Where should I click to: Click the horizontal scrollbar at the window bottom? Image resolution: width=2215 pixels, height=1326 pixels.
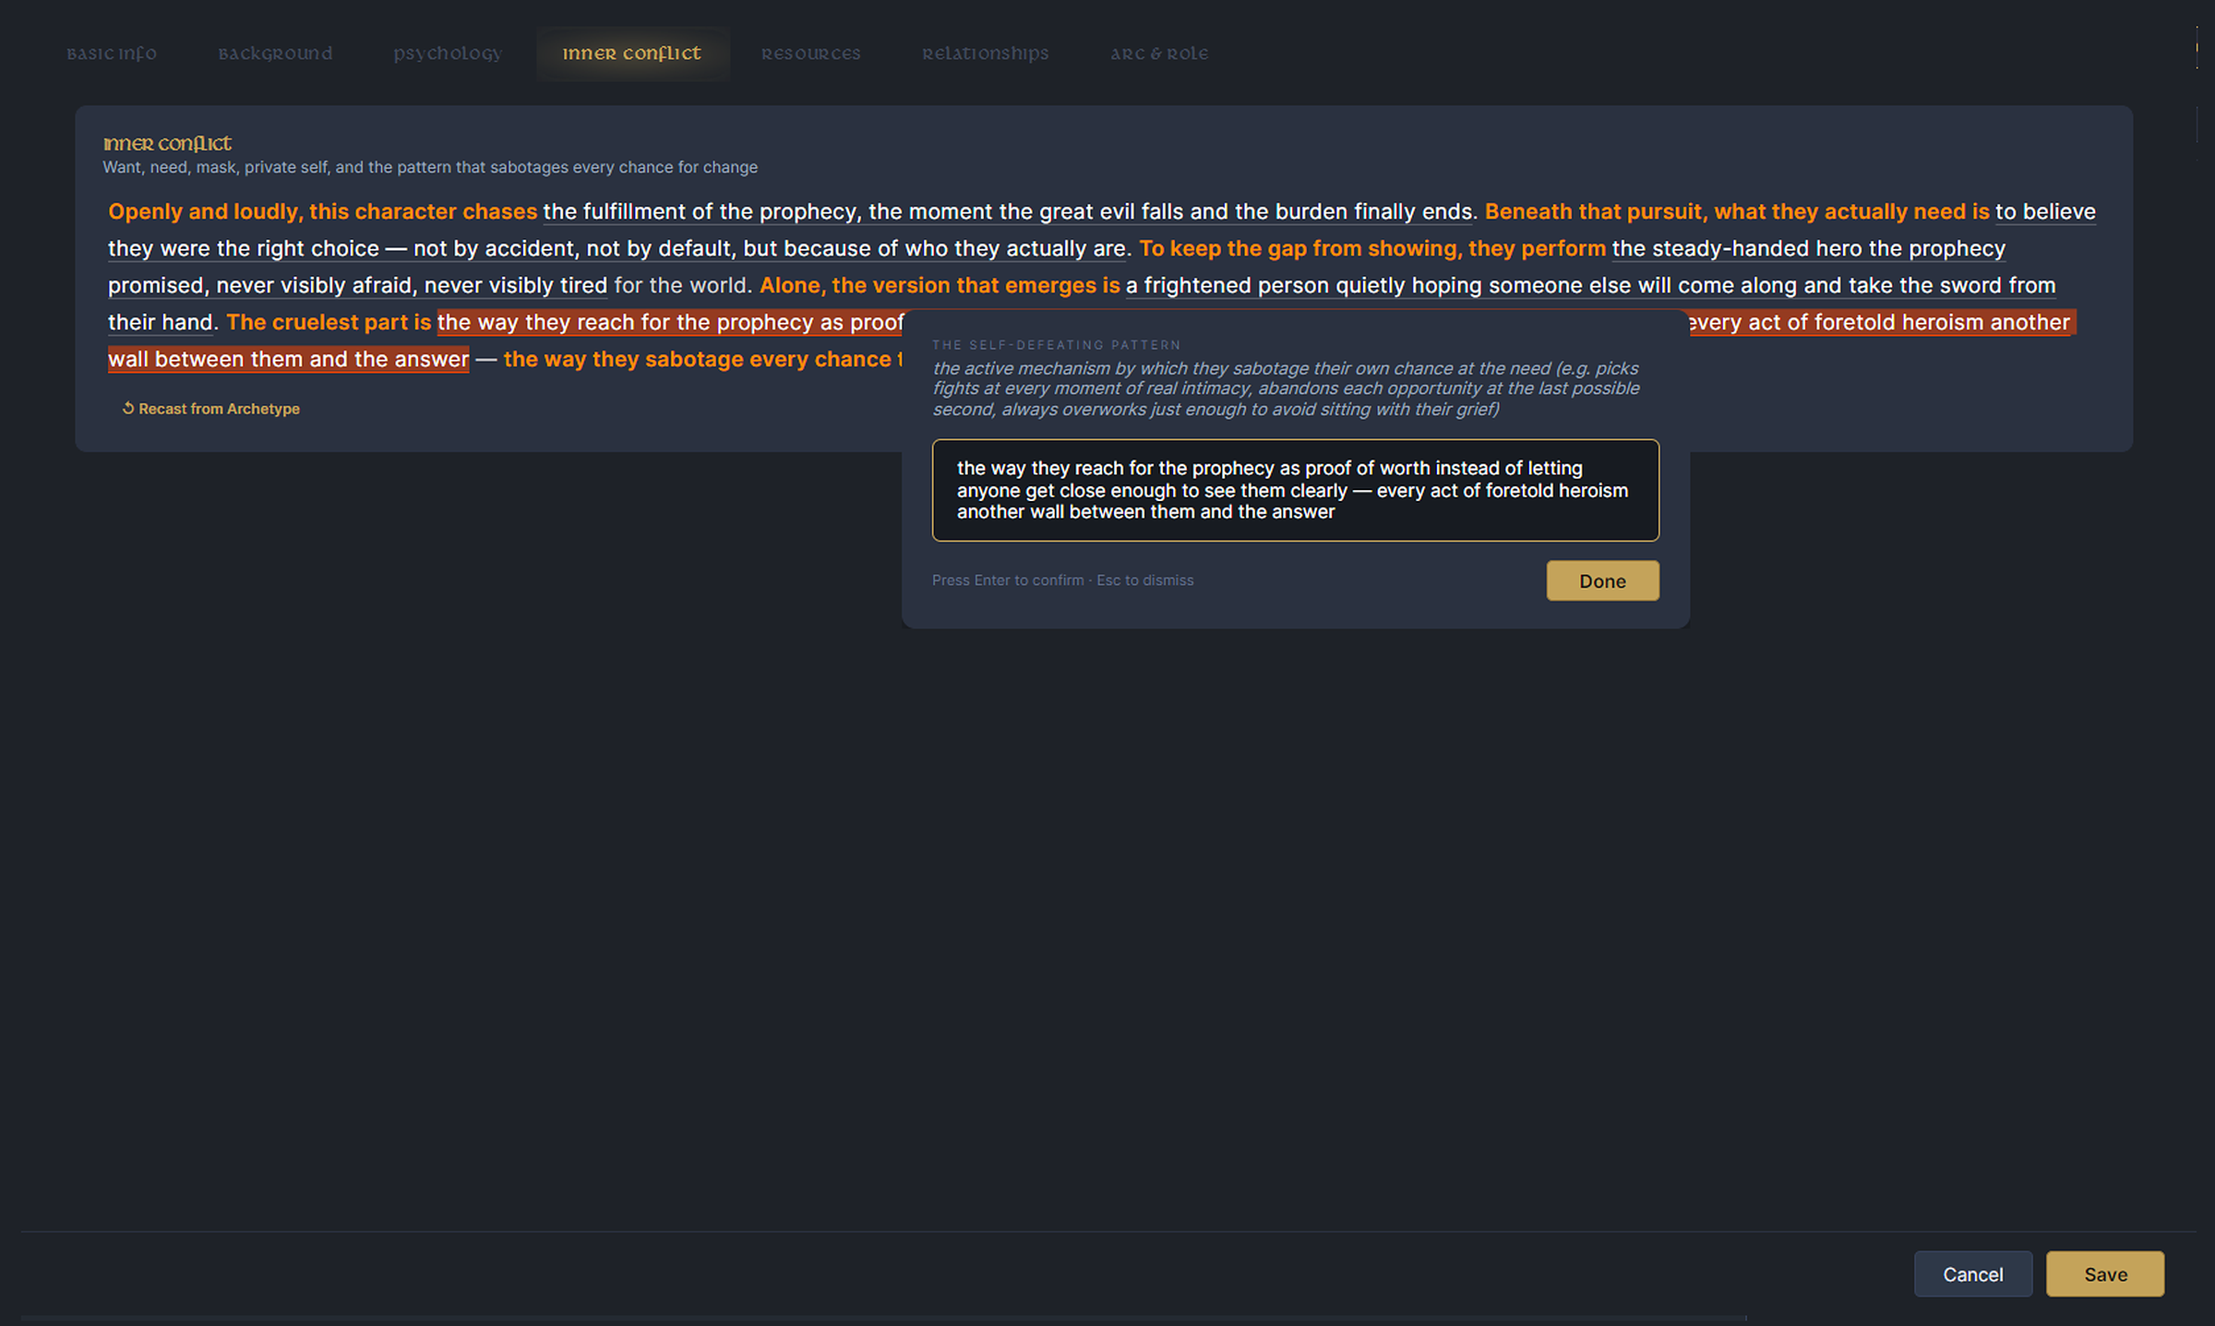[883, 1318]
